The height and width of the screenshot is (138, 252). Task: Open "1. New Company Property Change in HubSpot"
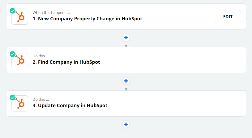click(90, 19)
